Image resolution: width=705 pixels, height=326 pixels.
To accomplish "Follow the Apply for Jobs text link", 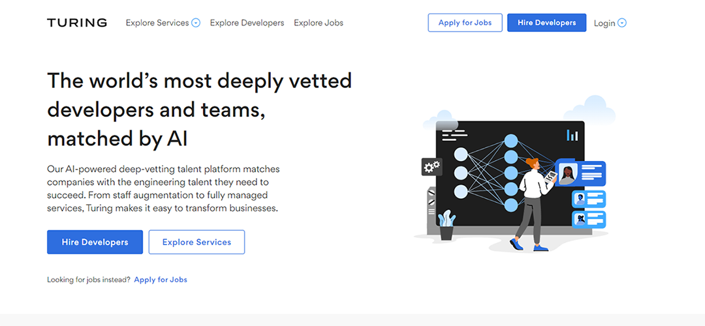I will pos(161,280).
